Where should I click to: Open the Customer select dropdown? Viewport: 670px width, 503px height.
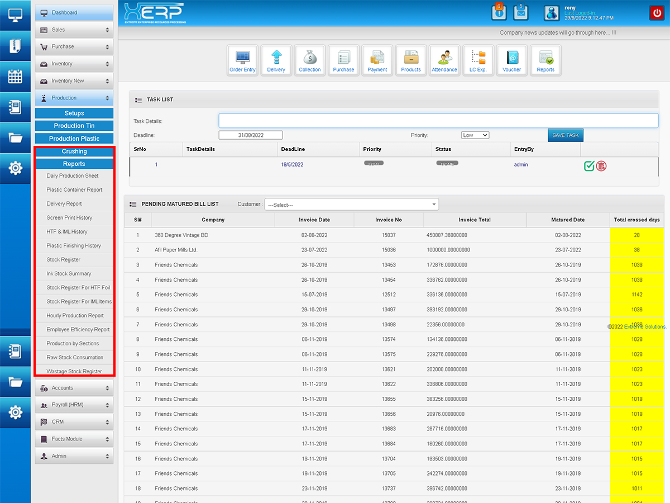[352, 205]
